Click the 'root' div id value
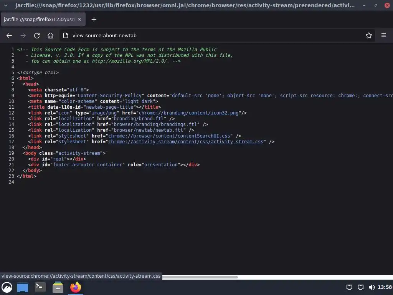 pos(59,159)
